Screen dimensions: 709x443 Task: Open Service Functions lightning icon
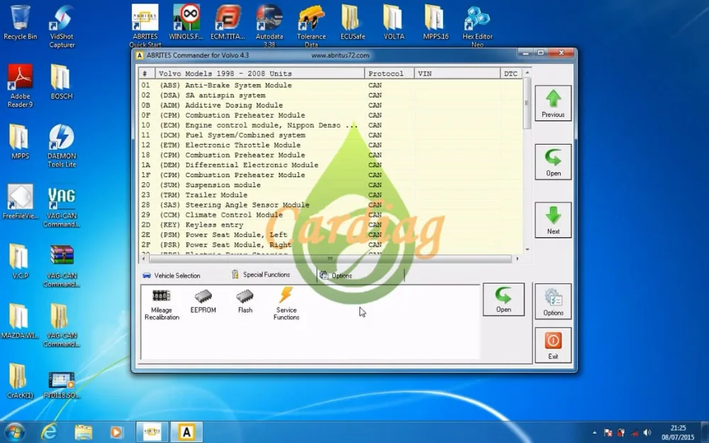(286, 304)
